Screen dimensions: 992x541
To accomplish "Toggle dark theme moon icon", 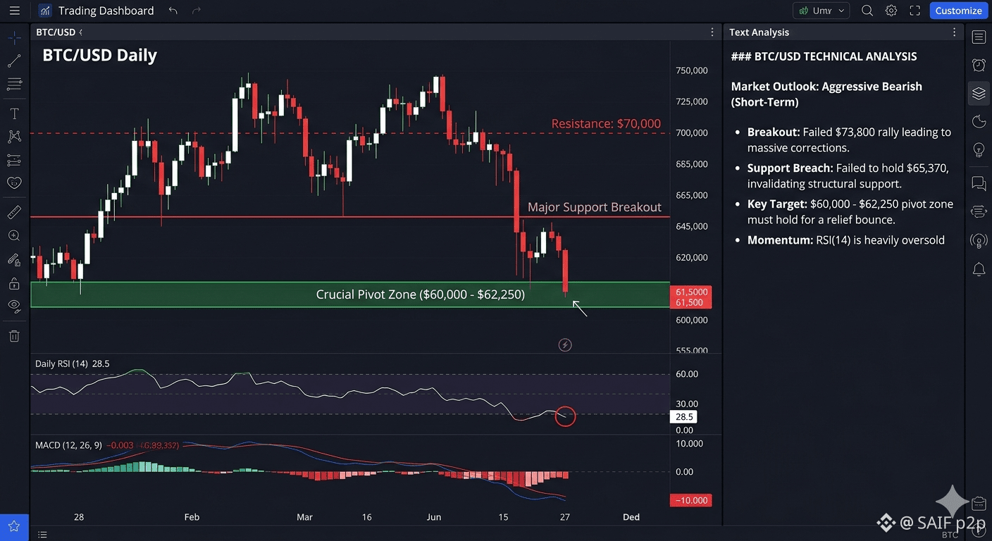I will pyautogui.click(x=979, y=121).
